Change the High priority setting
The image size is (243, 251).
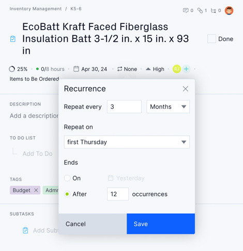tap(155, 69)
